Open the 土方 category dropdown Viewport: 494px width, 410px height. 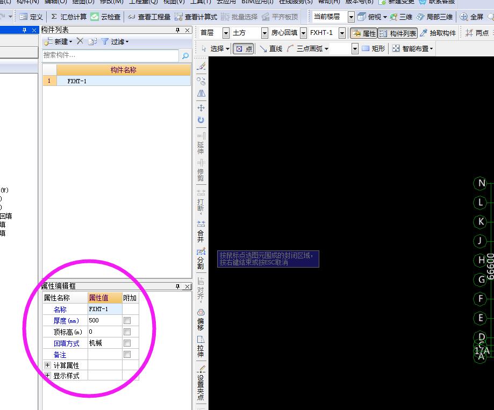(x=264, y=33)
